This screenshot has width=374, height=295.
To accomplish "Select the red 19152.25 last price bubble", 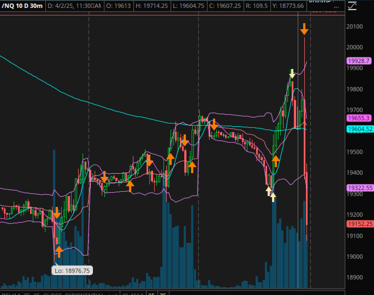I will coord(360,224).
